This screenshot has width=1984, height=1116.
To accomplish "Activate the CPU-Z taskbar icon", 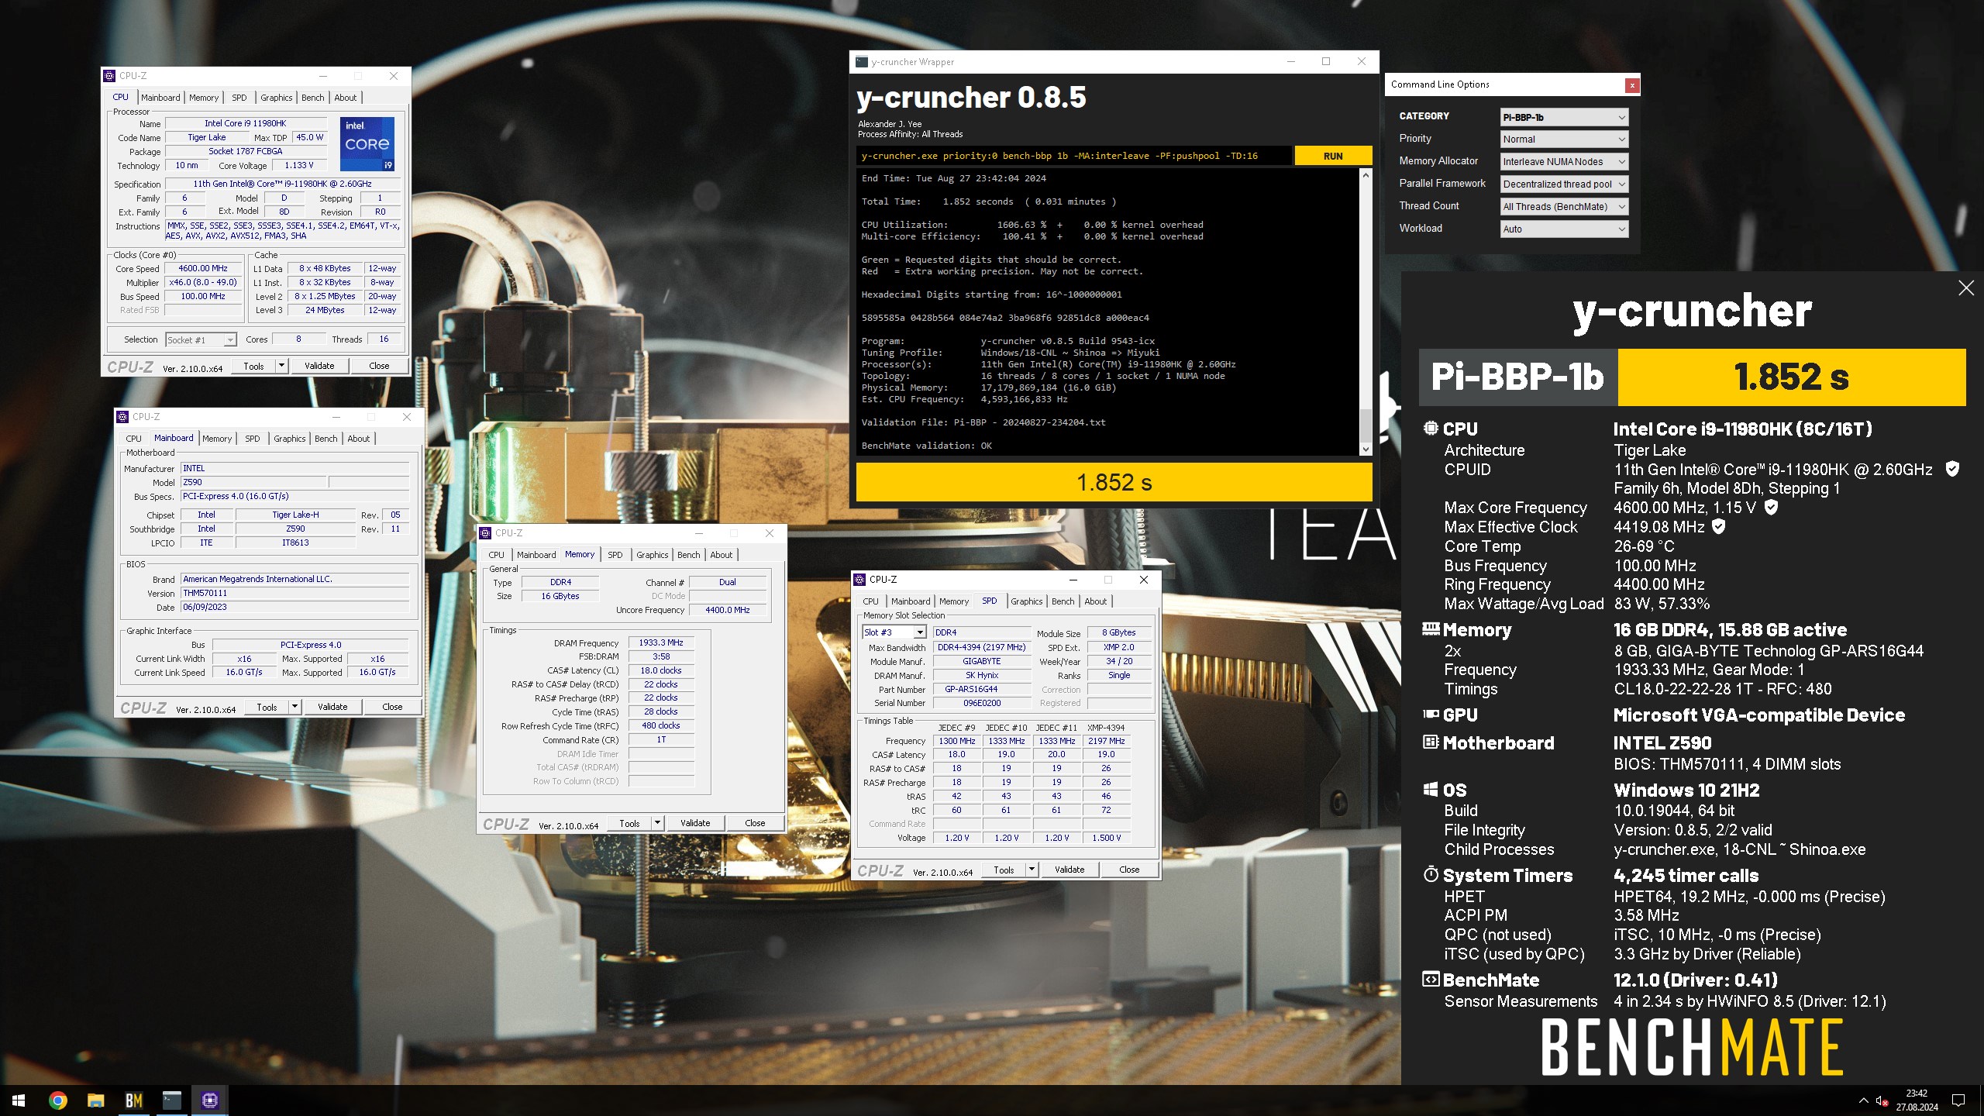I will pyautogui.click(x=209, y=1100).
